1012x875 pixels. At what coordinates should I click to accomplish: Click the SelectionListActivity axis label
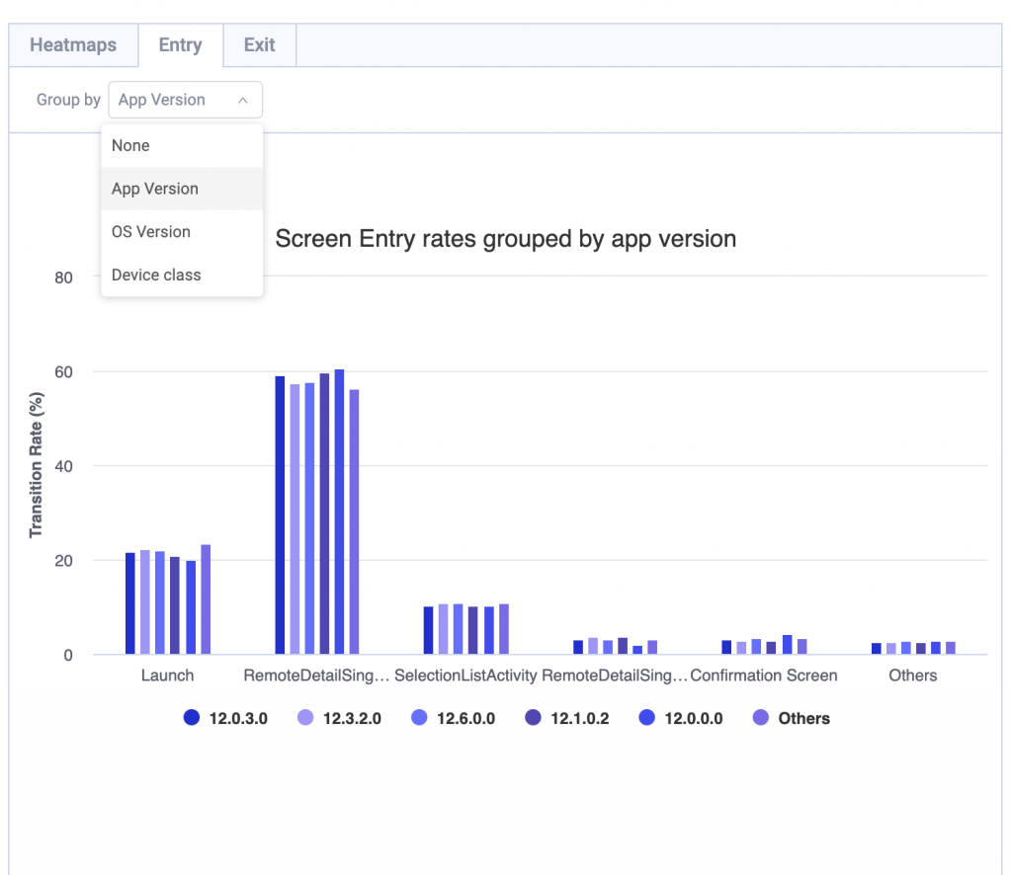coord(465,676)
